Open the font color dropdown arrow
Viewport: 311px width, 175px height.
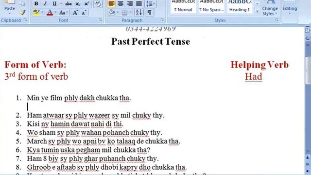pos(55,13)
